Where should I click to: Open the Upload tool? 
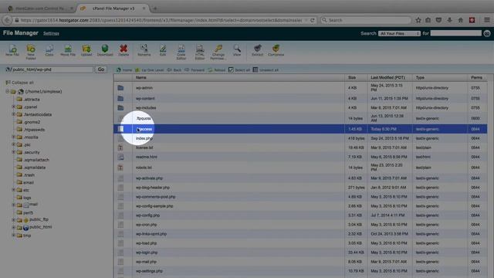click(x=86, y=50)
